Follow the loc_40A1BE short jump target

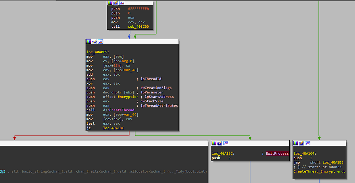coord(333,162)
